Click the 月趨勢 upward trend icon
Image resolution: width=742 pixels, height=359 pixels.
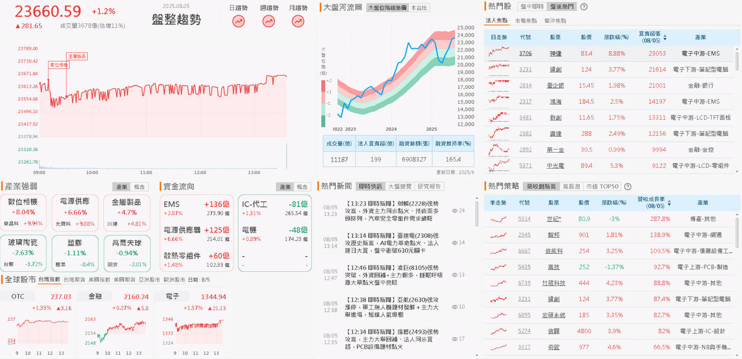[x=298, y=21]
